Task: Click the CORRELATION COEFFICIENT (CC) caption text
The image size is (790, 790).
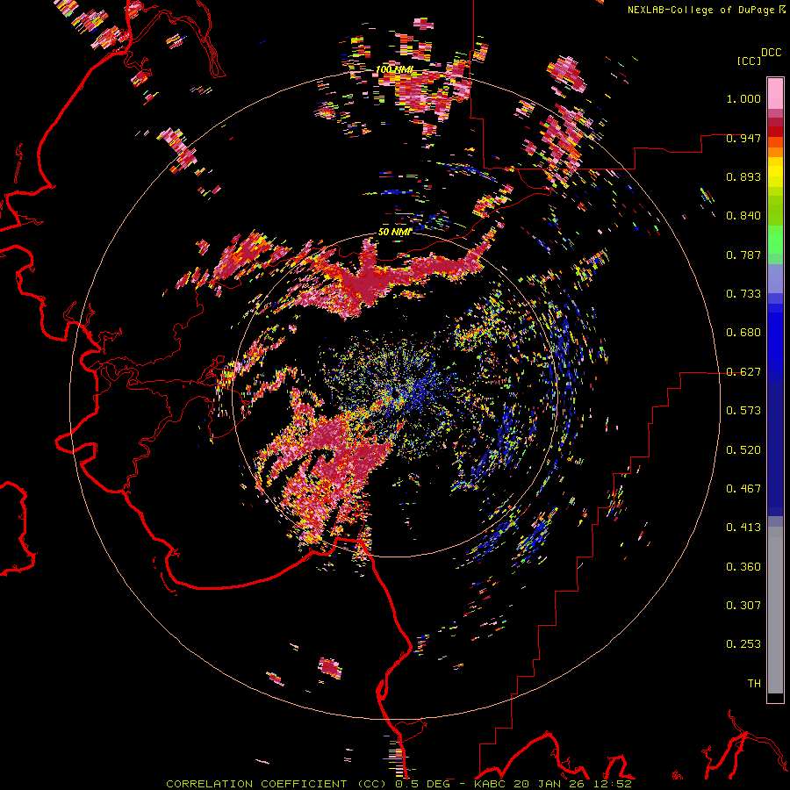Action: tap(276, 784)
